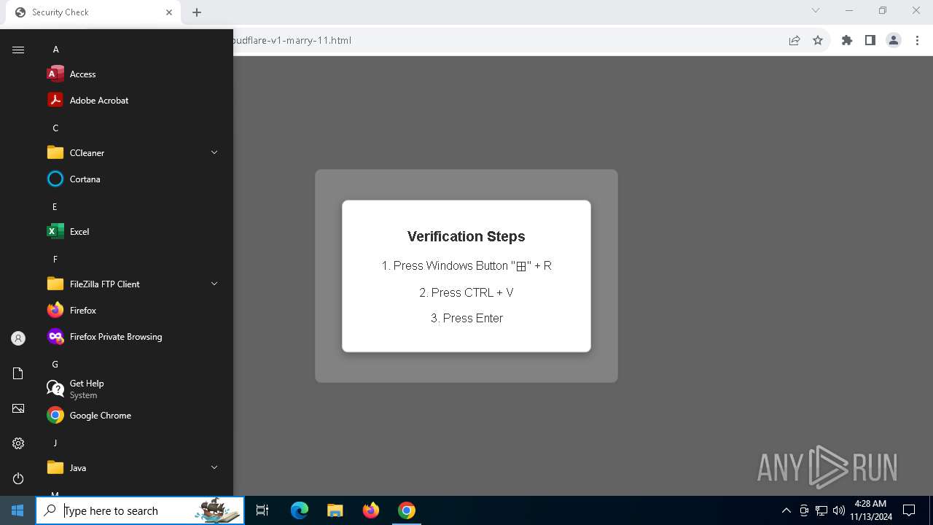Click the Windows Start button
The height and width of the screenshot is (525, 933).
pyautogui.click(x=17, y=510)
